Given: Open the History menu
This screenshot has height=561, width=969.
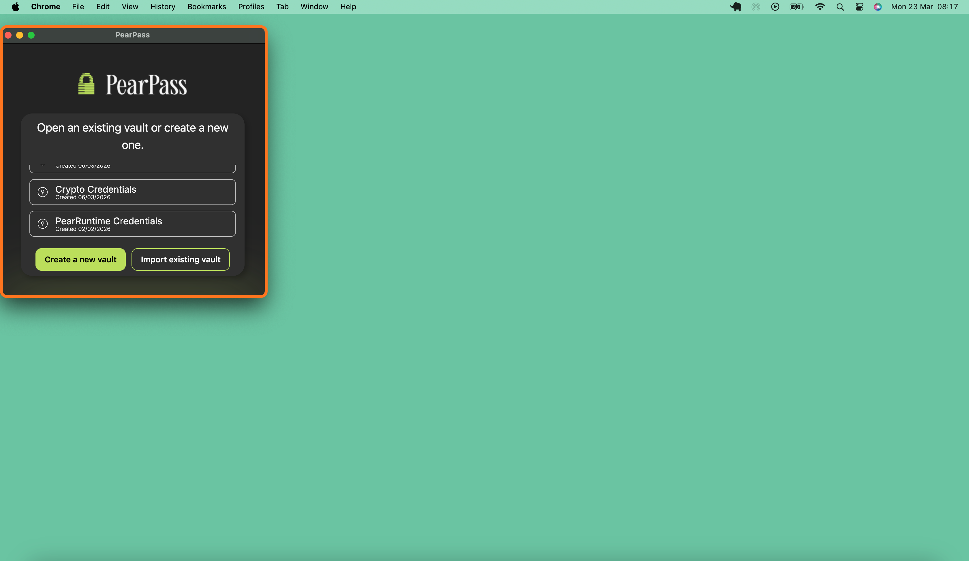Looking at the screenshot, I should (163, 7).
